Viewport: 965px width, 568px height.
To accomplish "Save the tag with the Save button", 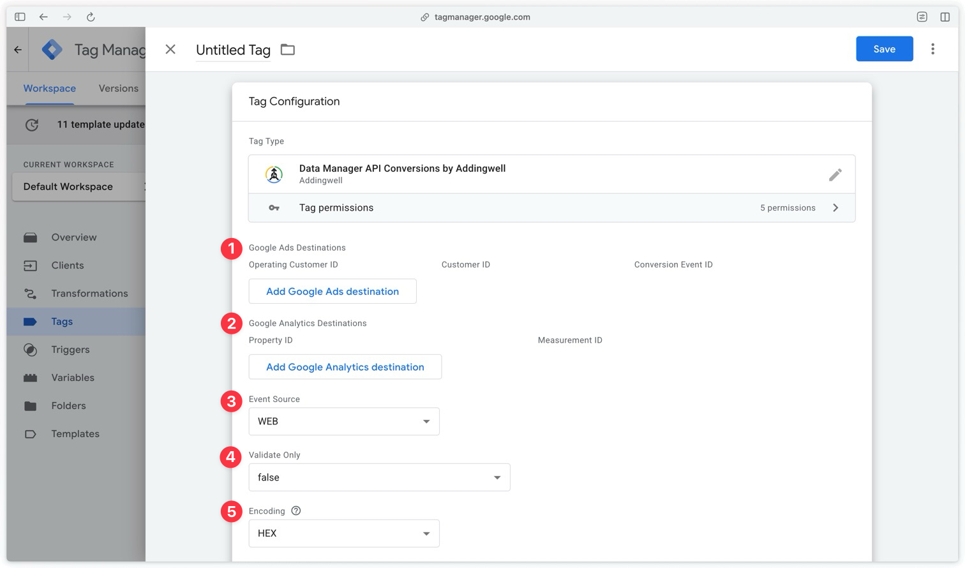I will (x=885, y=49).
